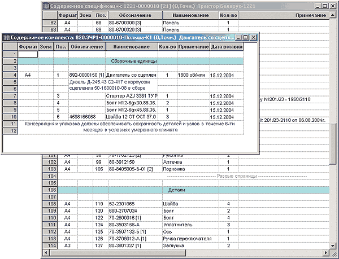Click horizontal scrollbar thumb in specification window
The height and width of the screenshot is (259, 339).
click(117, 252)
